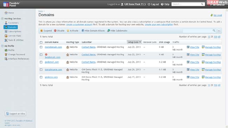Sort by the Disk Usage column header

164,42
